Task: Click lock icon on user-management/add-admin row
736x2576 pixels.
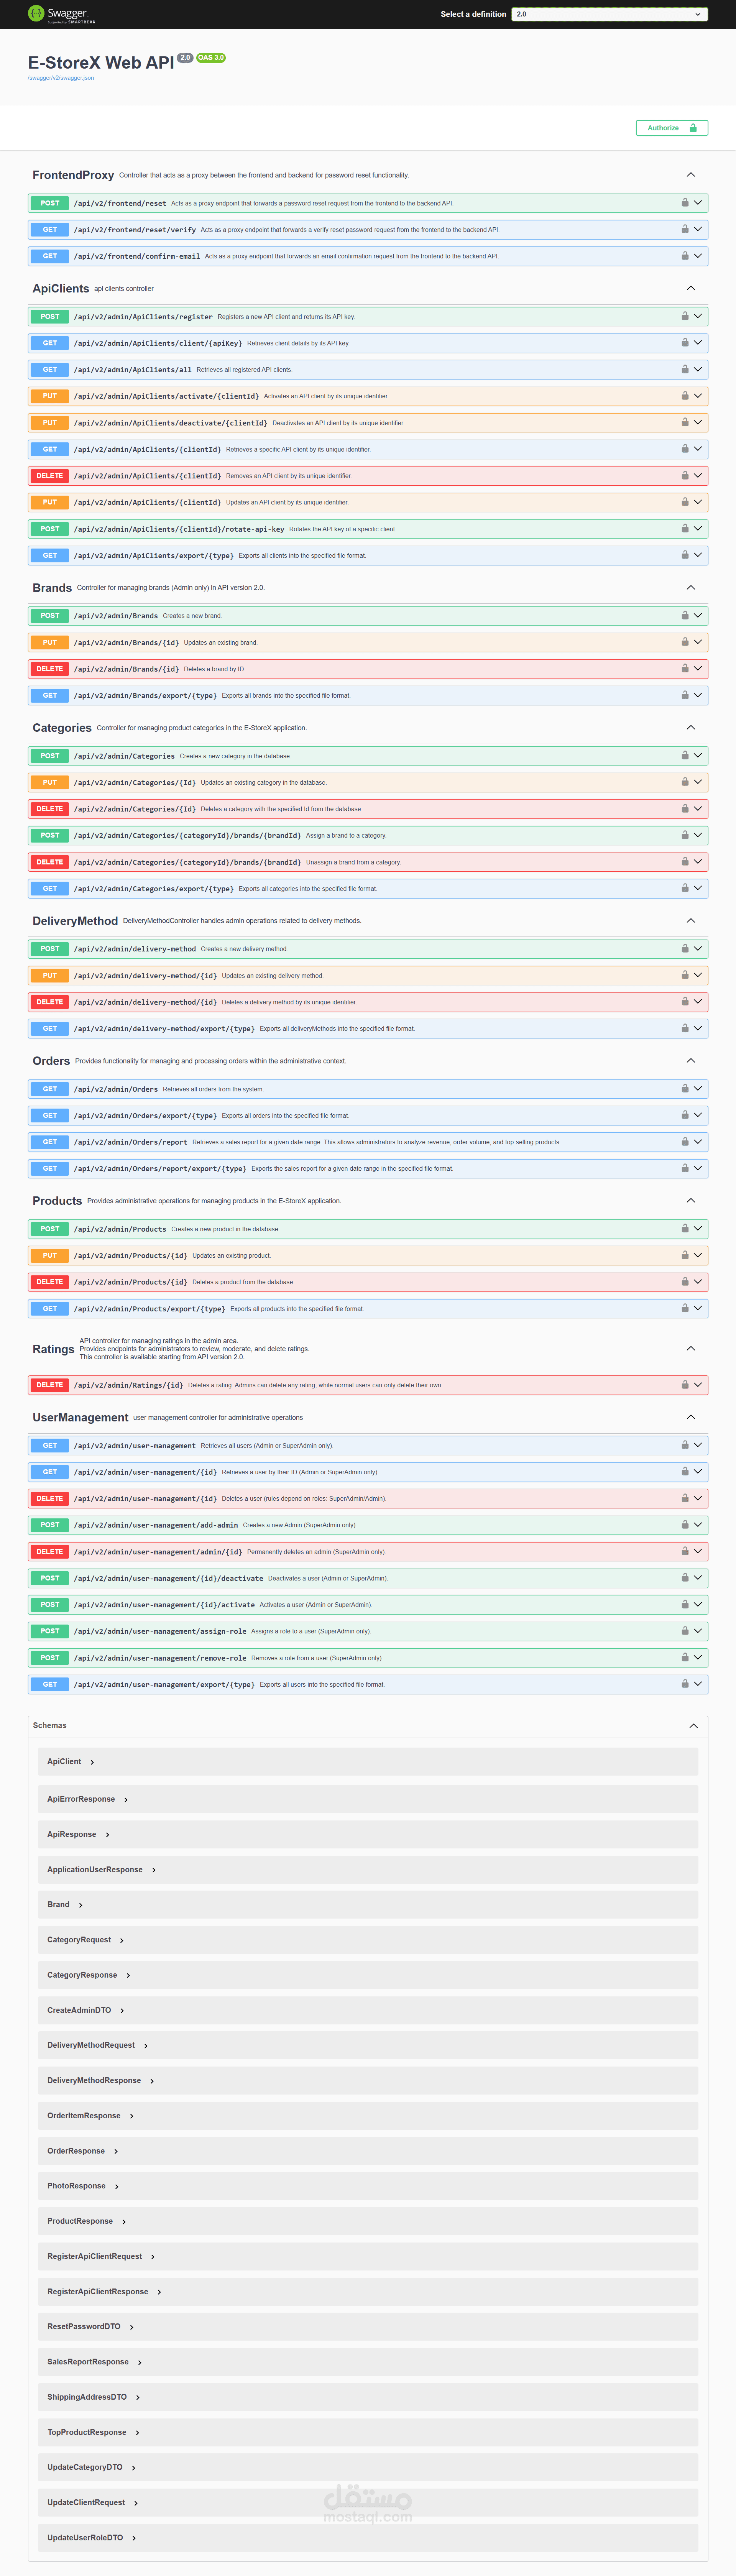Action: tap(685, 1525)
